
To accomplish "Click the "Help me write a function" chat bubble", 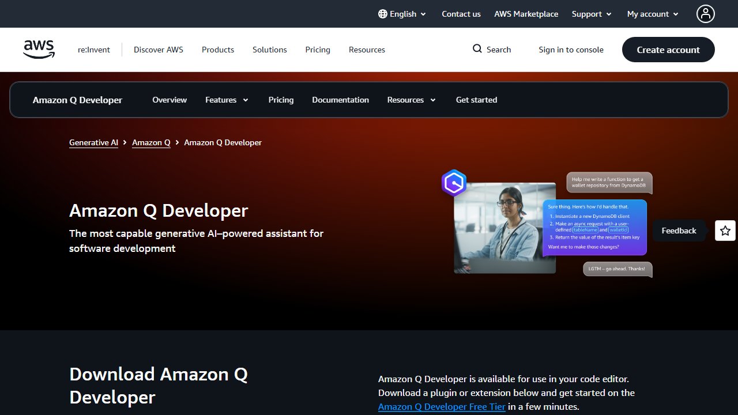I will click(609, 183).
